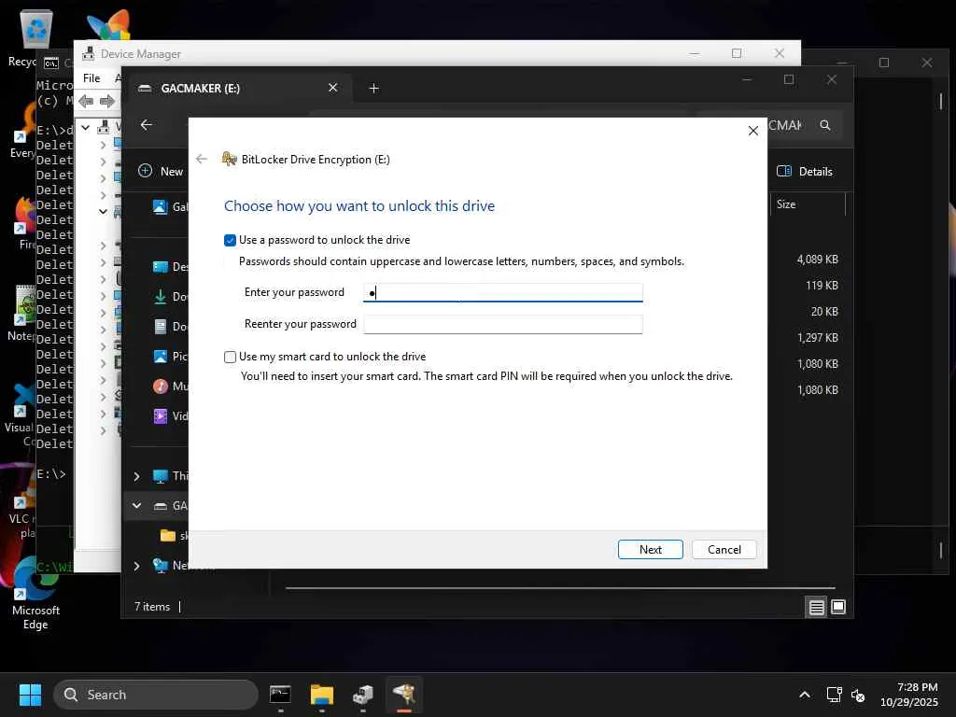This screenshot has height=717, width=956.
Task: Click the search magnifier in File Explorer
Action: (x=825, y=125)
